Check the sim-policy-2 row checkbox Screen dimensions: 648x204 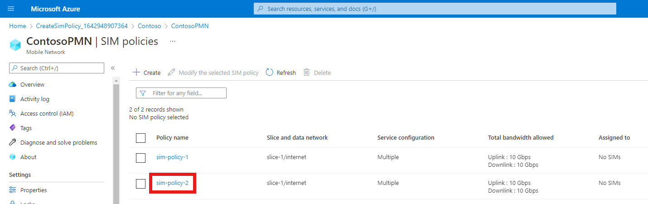click(141, 183)
